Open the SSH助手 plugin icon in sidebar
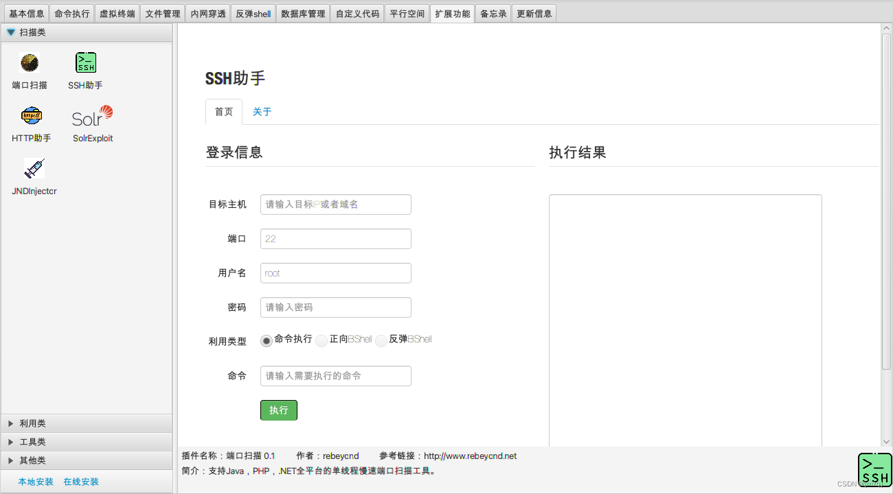Image resolution: width=893 pixels, height=494 pixels. pyautogui.click(x=86, y=63)
